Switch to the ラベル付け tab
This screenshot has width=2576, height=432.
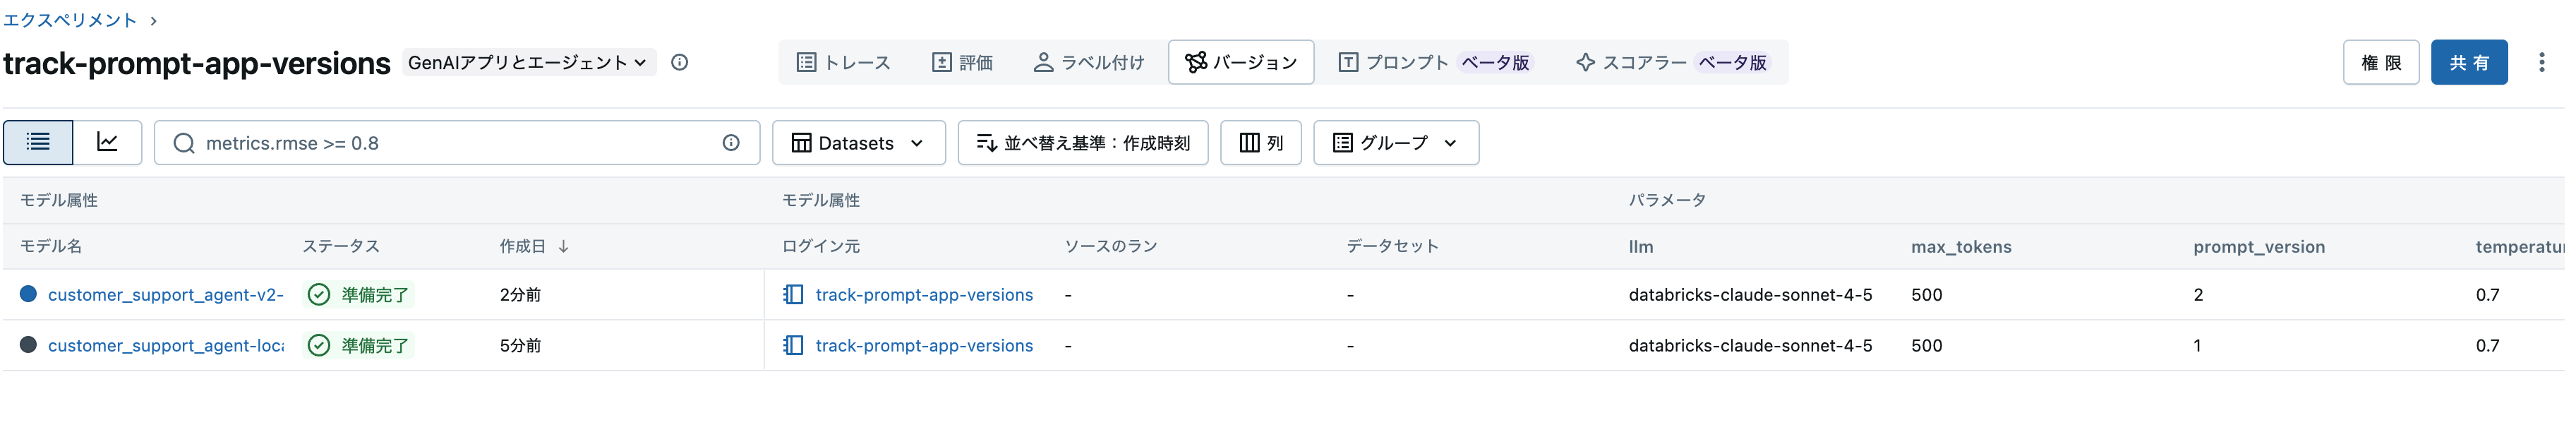click(1088, 62)
